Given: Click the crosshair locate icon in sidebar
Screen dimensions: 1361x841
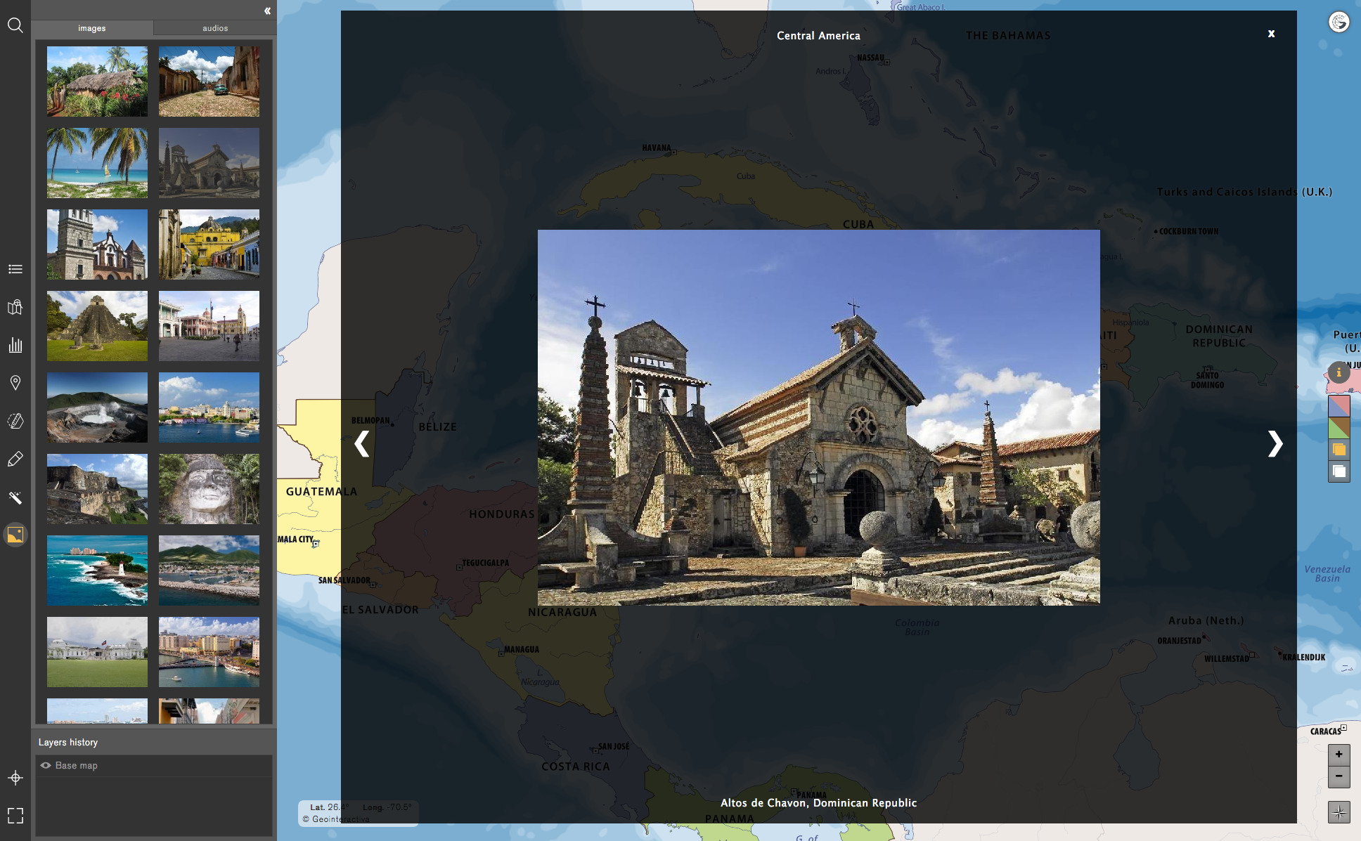Looking at the screenshot, I should click(15, 778).
